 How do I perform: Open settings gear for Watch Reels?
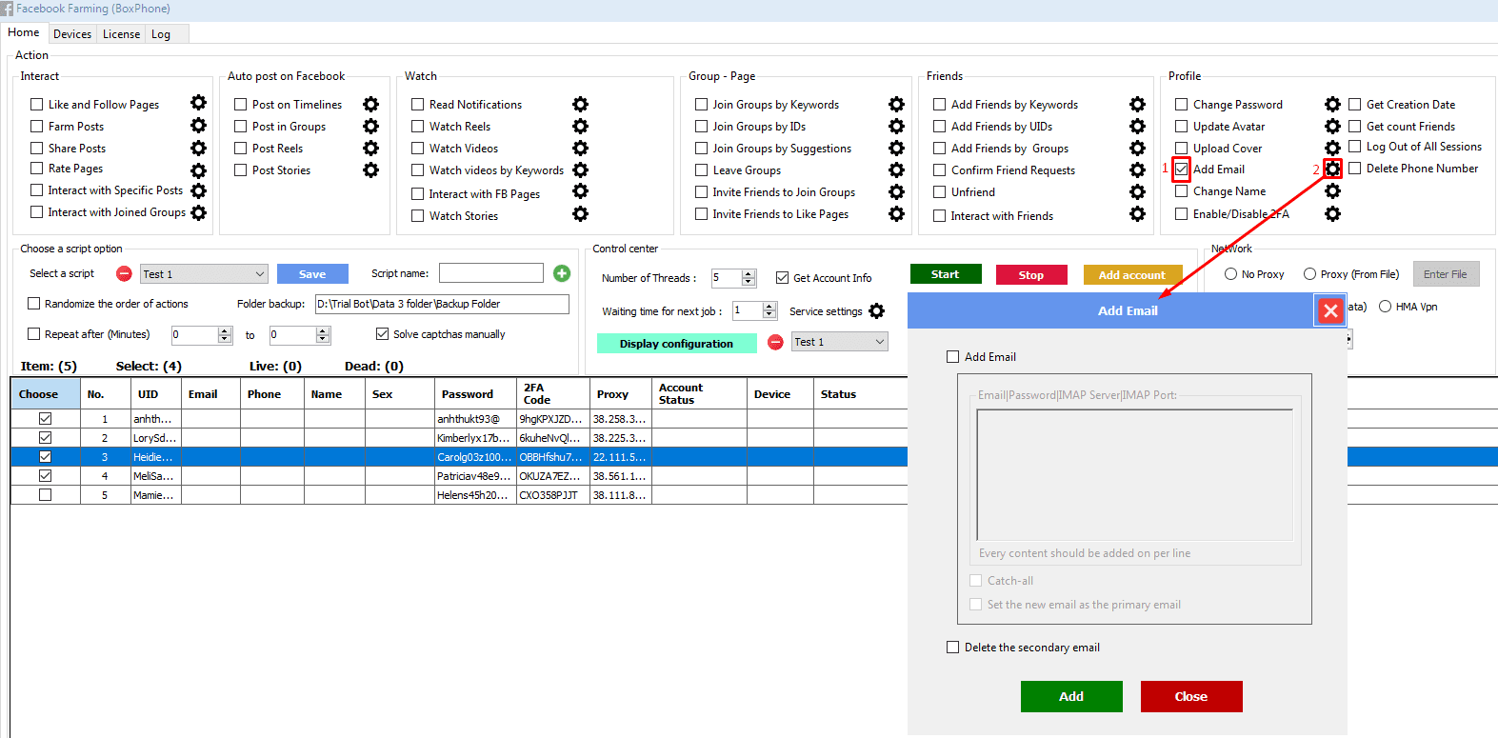580,126
